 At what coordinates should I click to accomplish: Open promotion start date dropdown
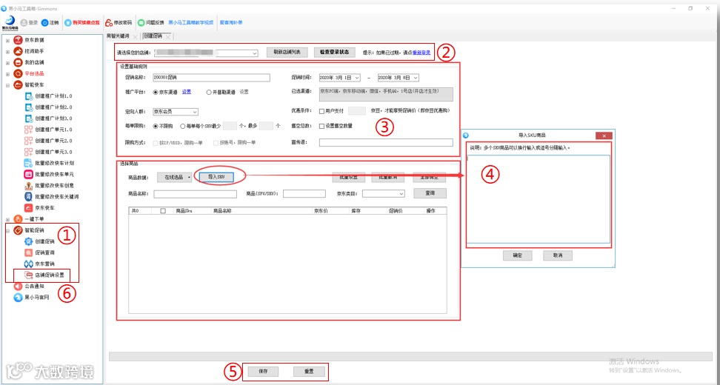pyautogui.click(x=357, y=78)
